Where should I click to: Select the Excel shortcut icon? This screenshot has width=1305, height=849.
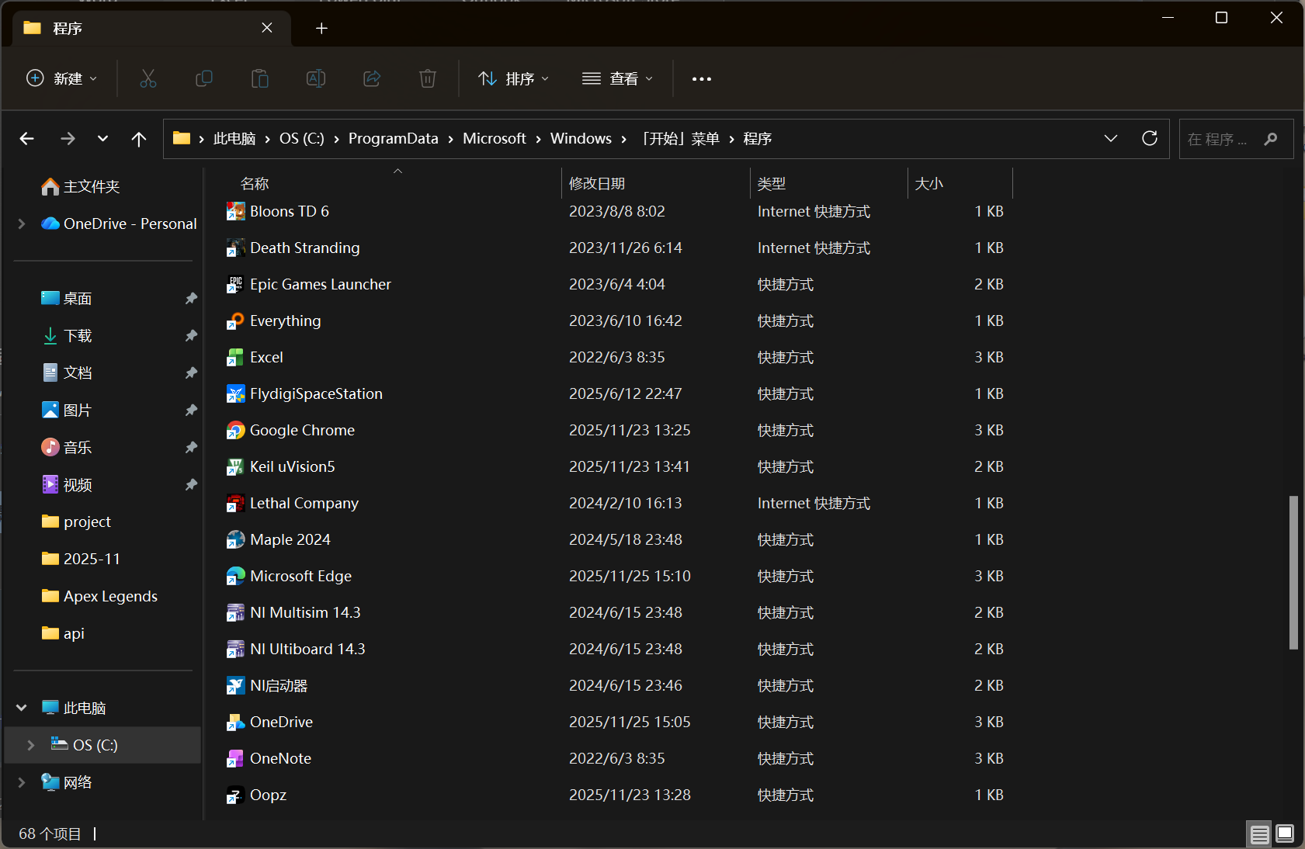(235, 358)
